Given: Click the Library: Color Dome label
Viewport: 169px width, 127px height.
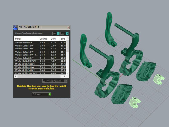Looking at the screenshot, I should [29, 34].
